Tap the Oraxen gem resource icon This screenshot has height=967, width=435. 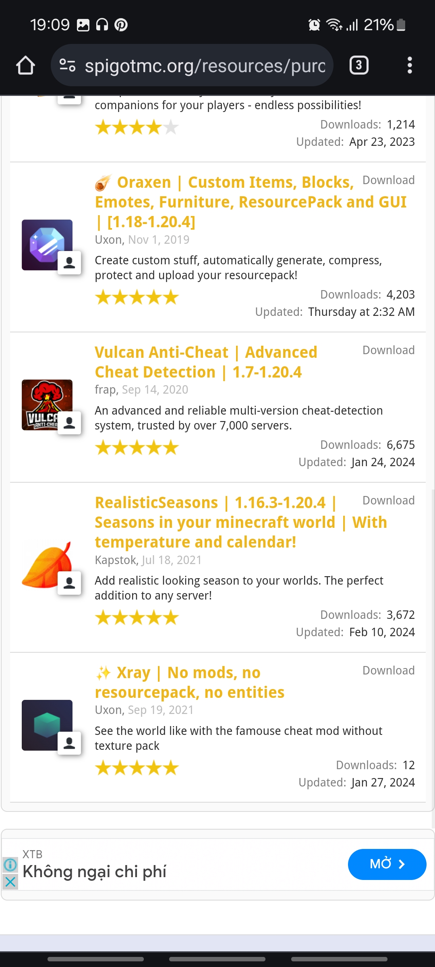47,245
